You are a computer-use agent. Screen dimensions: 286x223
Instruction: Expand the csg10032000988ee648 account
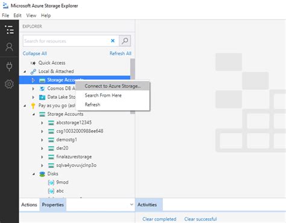42,131
